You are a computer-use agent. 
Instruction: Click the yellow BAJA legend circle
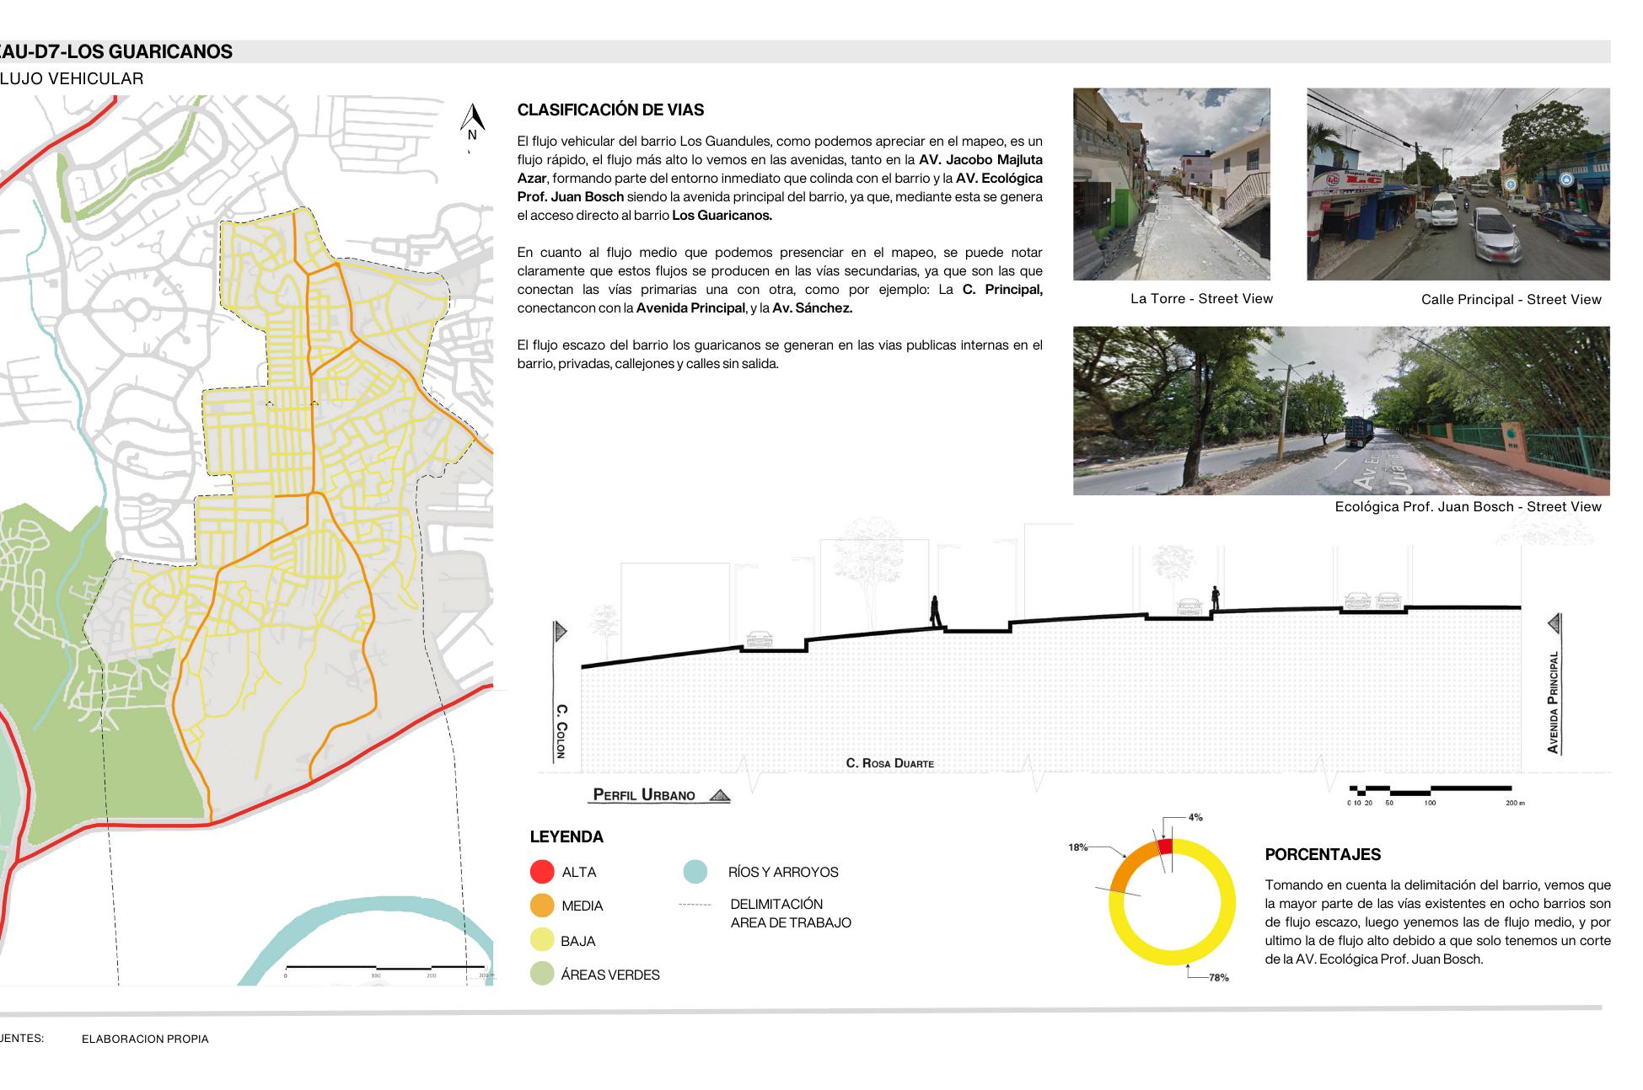(542, 940)
